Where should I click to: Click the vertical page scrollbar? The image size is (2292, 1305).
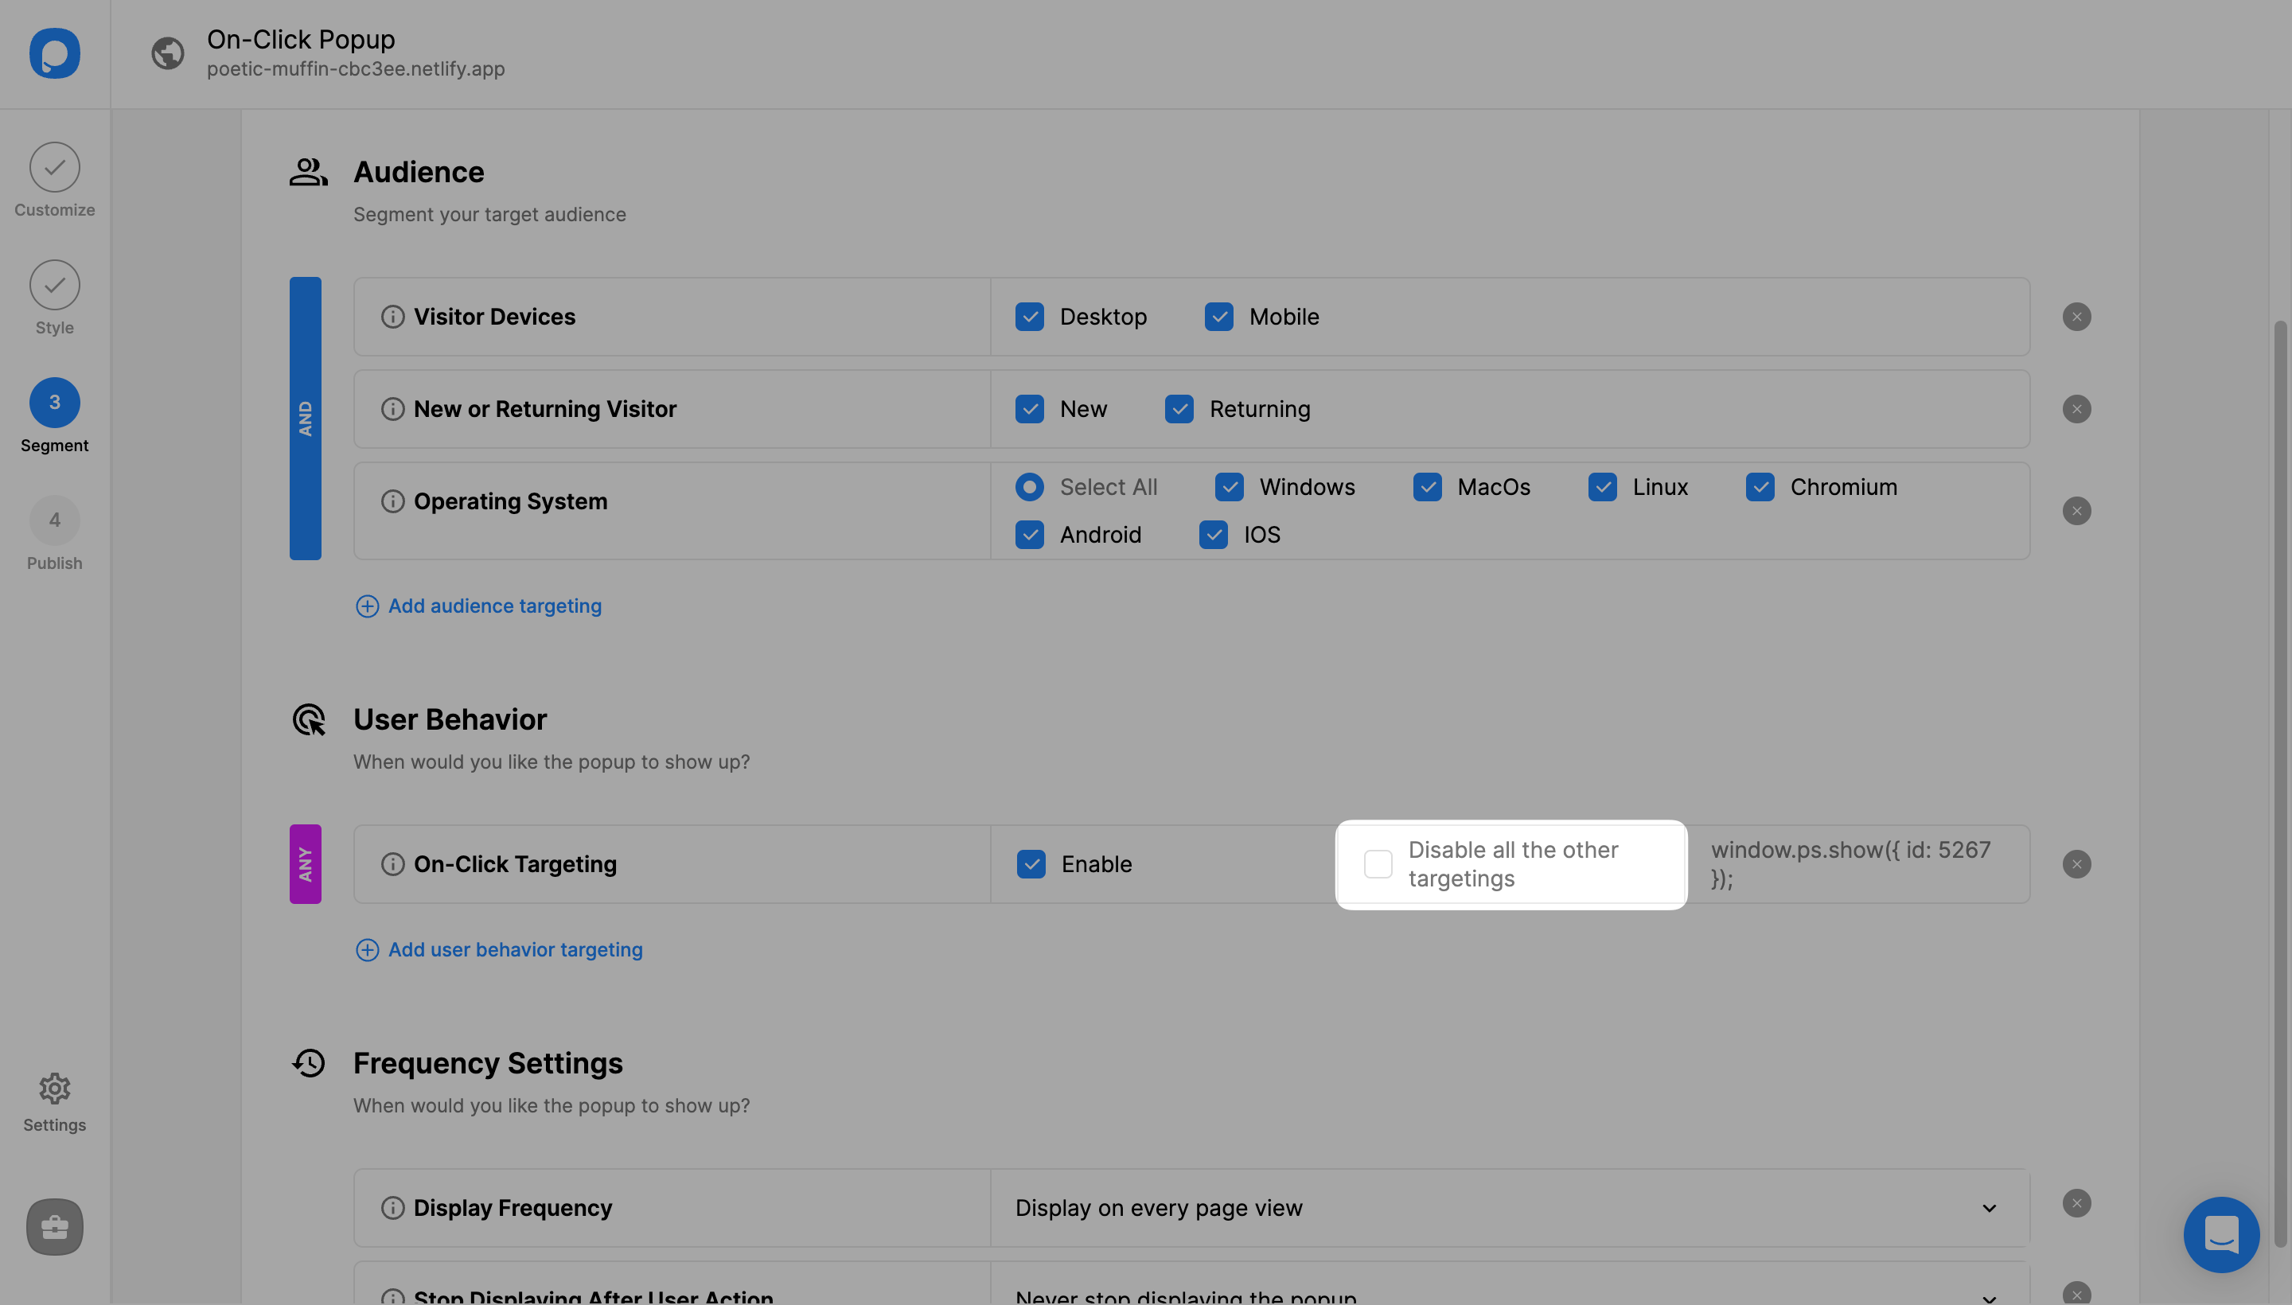(2279, 780)
